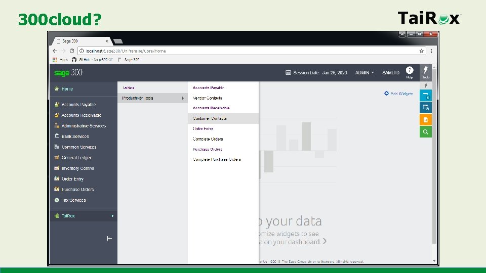Open Complete Orders menu entry
The image size is (486, 273).
click(x=208, y=139)
